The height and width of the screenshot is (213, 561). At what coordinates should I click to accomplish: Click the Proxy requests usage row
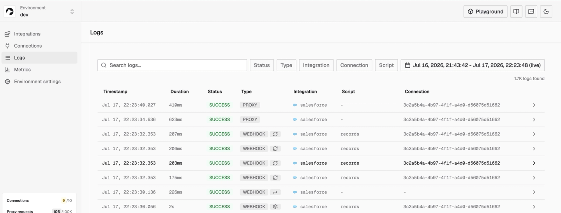(x=39, y=211)
